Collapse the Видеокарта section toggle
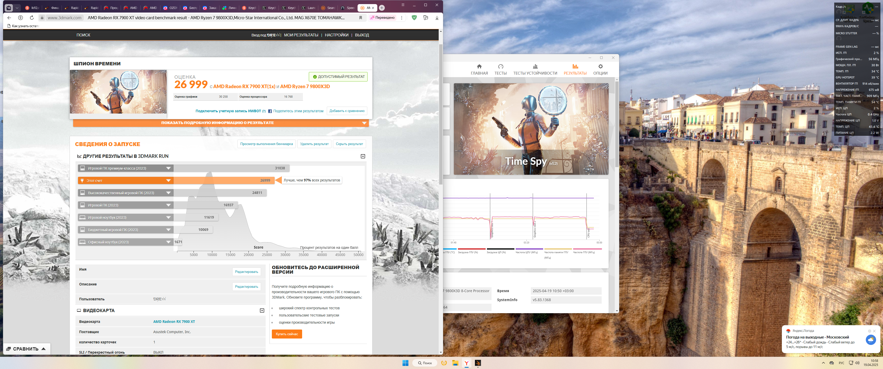883x369 pixels. point(262,311)
